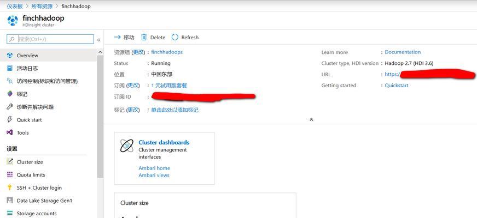The width and height of the screenshot is (477, 218).
Task: Click the 标记 tag icon in sidebar
Action: coord(10,94)
